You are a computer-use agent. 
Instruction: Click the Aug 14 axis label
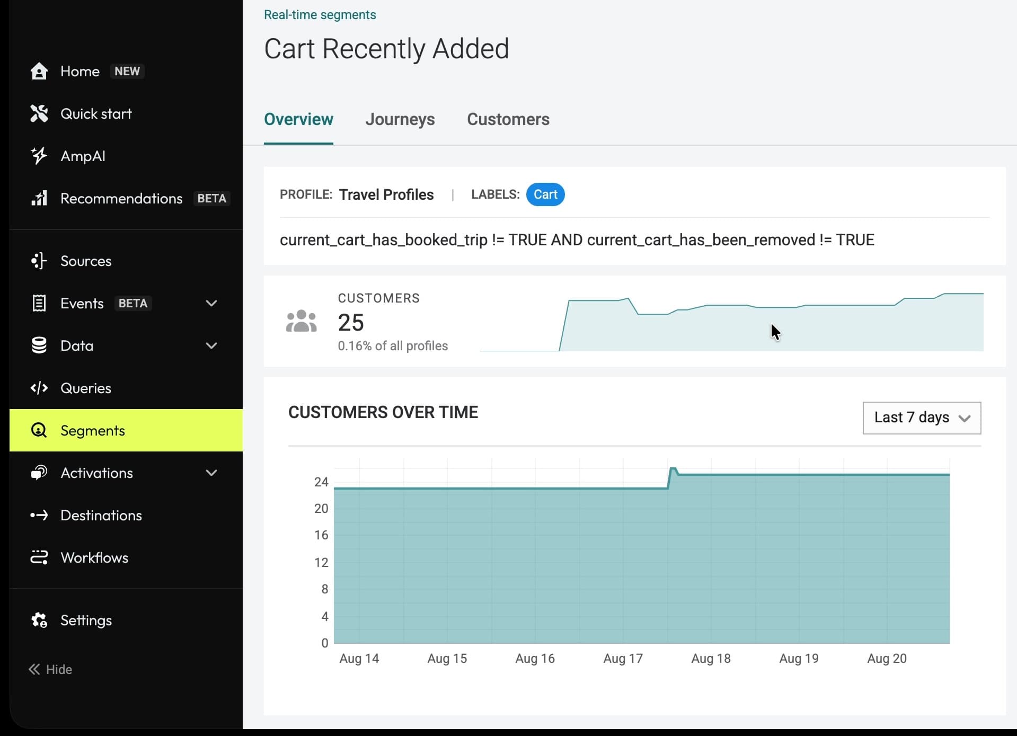359,659
